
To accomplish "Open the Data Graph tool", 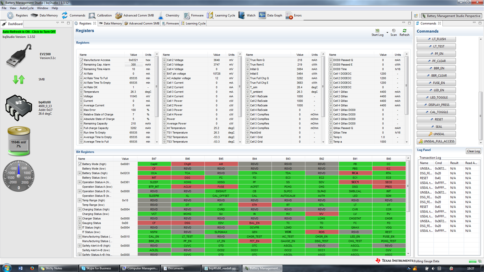I will pyautogui.click(x=270, y=15).
